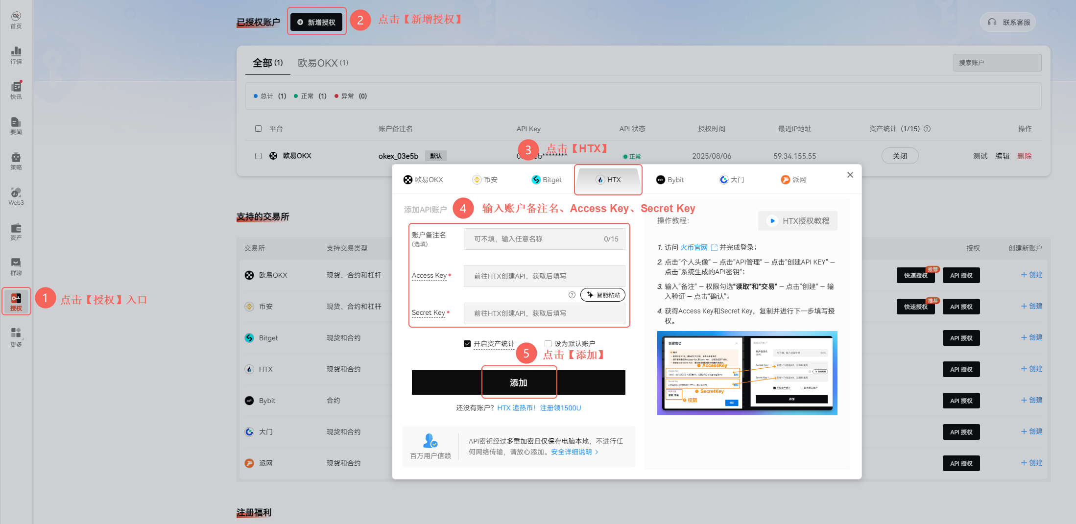The height and width of the screenshot is (524, 1076).
Task: Click the 正常 (1) status filter
Action: pyautogui.click(x=310, y=96)
